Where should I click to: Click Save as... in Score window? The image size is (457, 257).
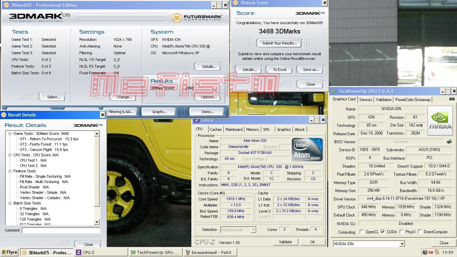coord(311,70)
